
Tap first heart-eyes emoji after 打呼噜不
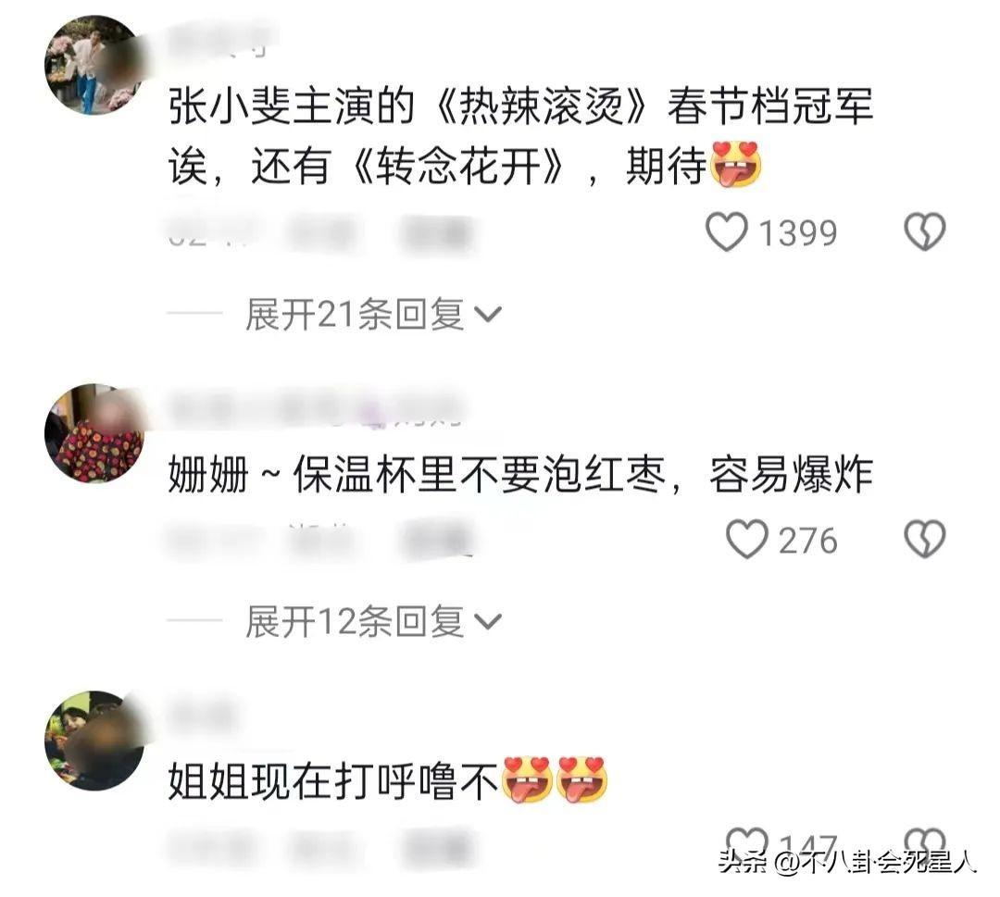(x=527, y=779)
